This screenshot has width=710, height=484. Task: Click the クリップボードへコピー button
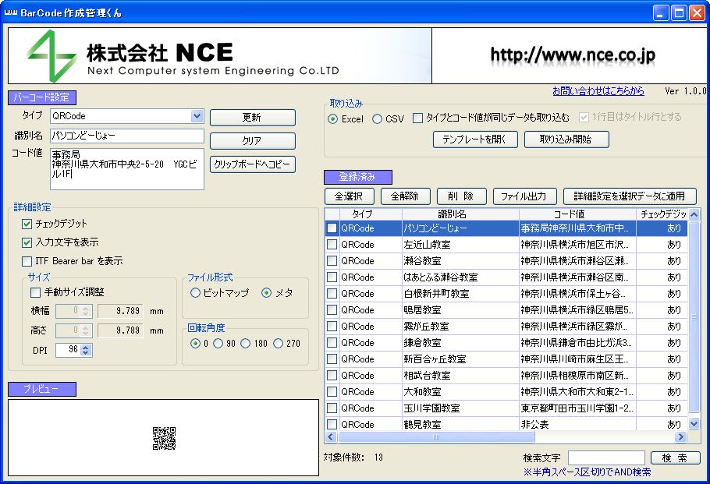(252, 164)
